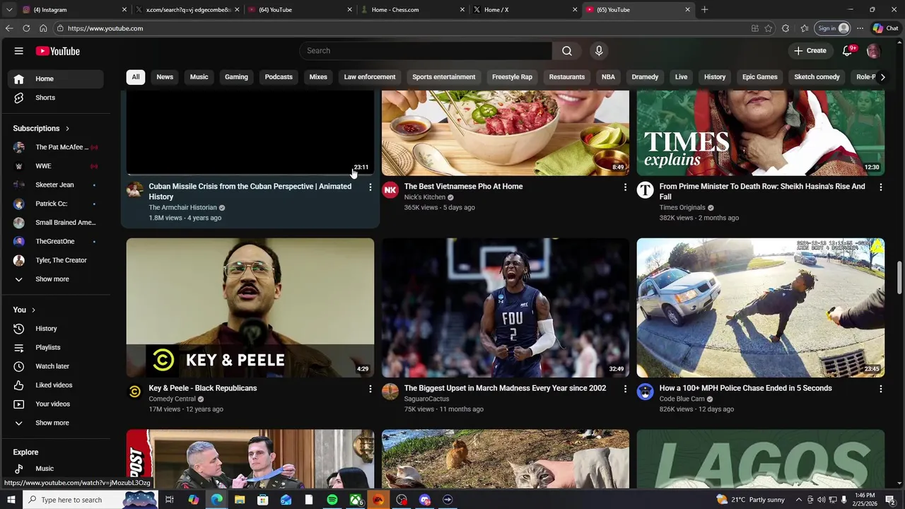
Task: Open the YouTube hamburger guide menu
Action: click(19, 51)
